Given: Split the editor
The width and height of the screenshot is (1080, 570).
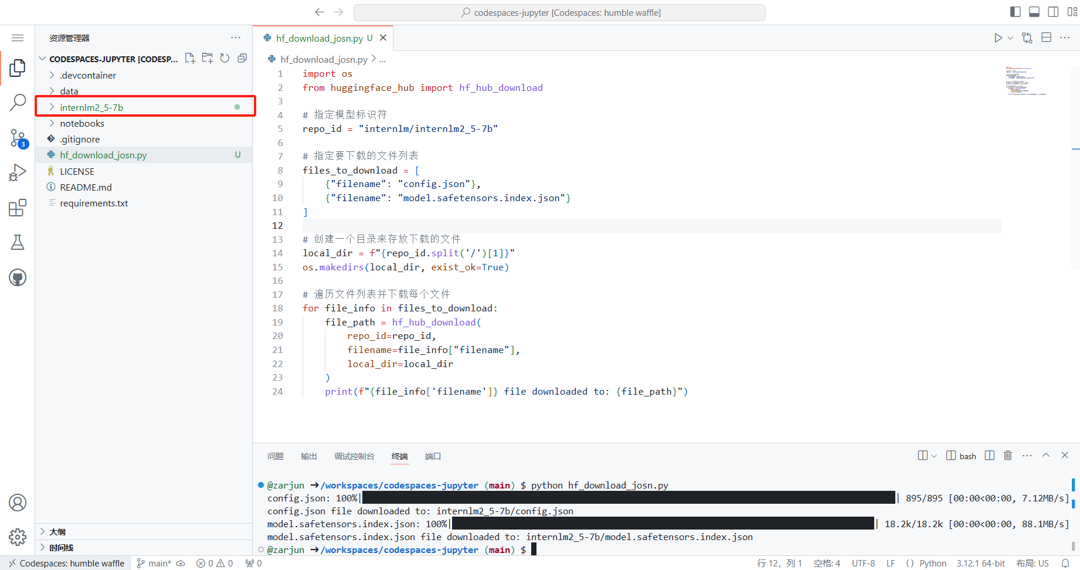Looking at the screenshot, I should coord(1046,38).
